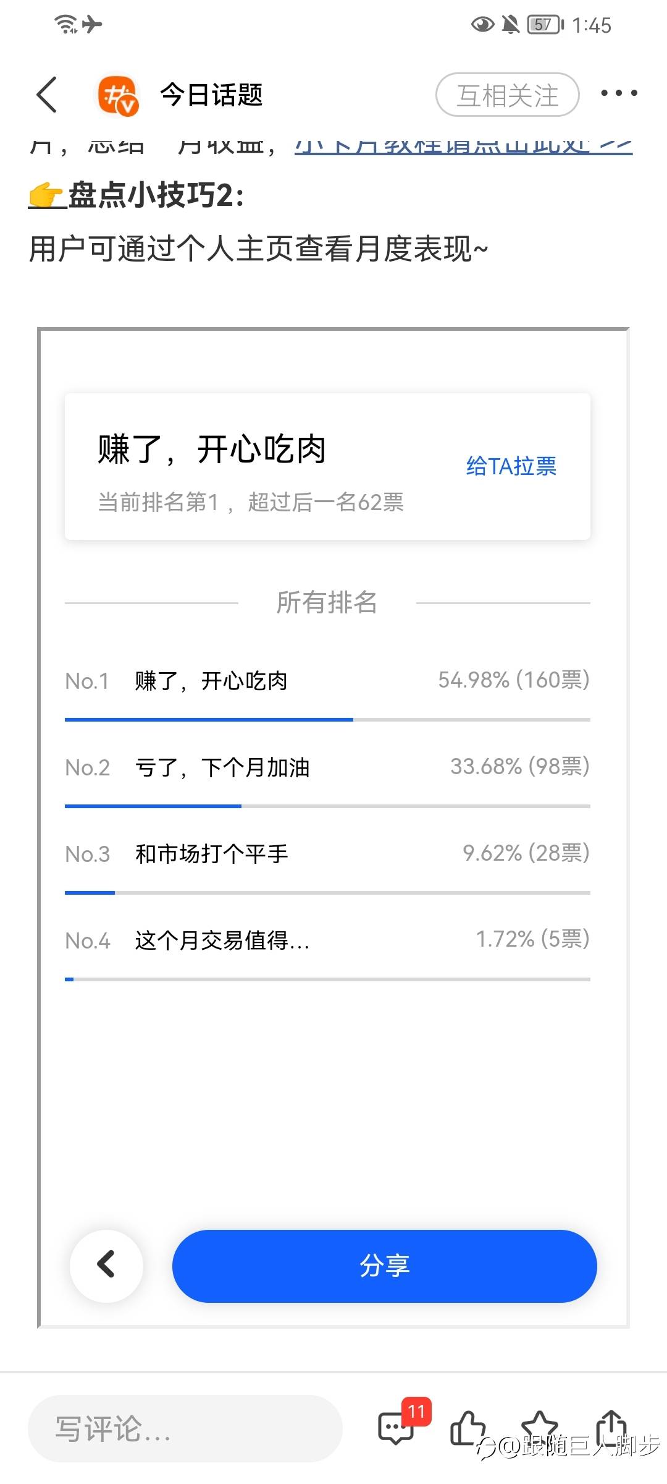Image resolution: width=667 pixels, height=1484 pixels.
Task: Tap round back chevron beside 分享
Action: 106,1266
